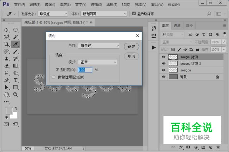
Task: Create a new layer group
Action: tap(203, 147)
